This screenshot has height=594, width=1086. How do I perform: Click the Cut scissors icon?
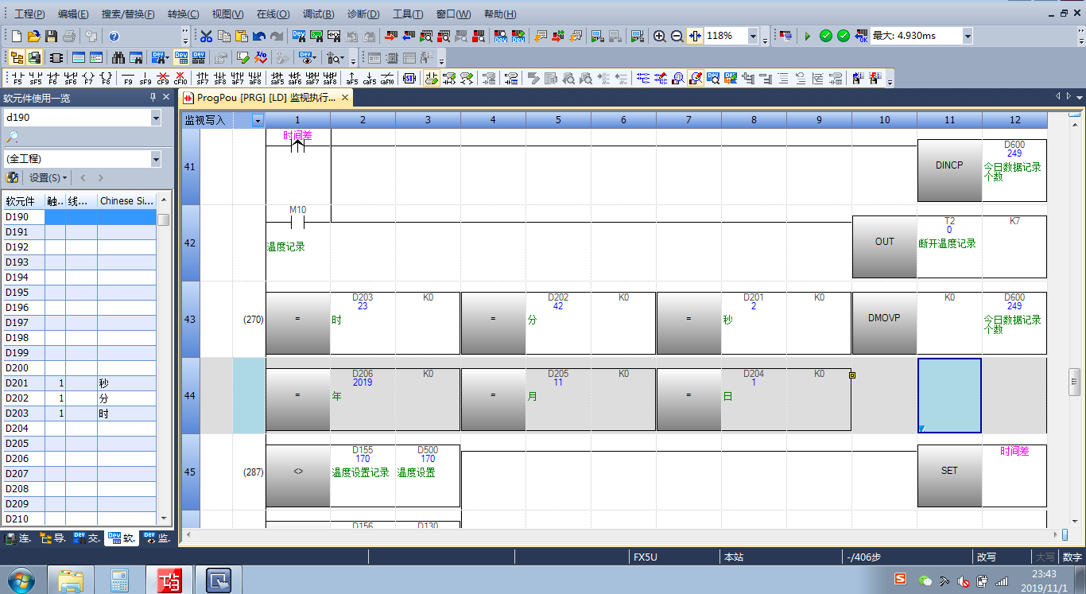coord(206,37)
